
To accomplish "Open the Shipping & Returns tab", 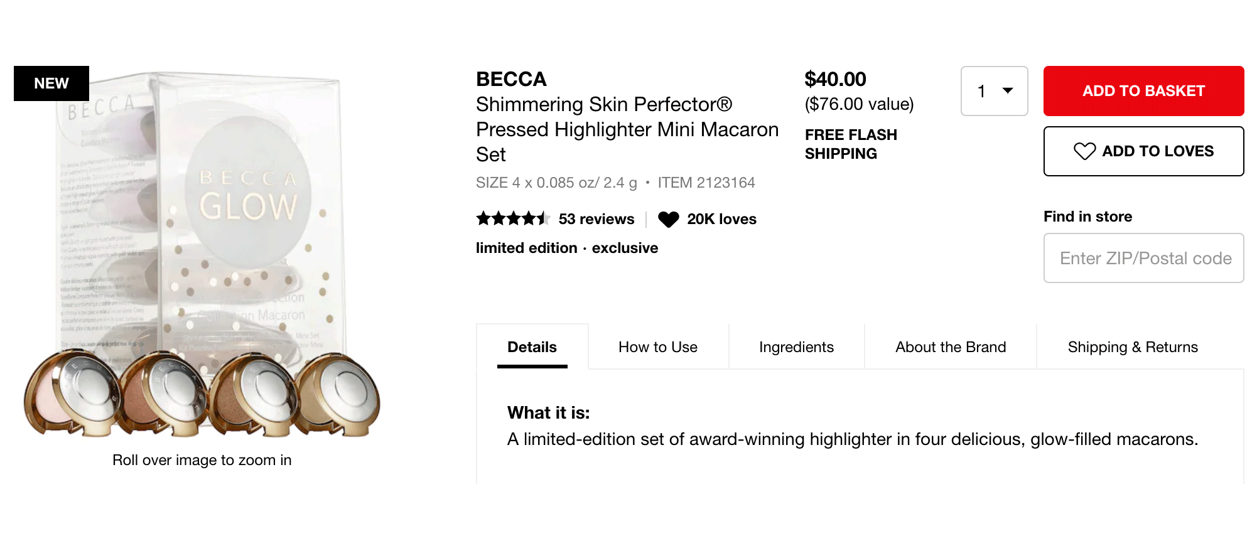I will [1132, 347].
